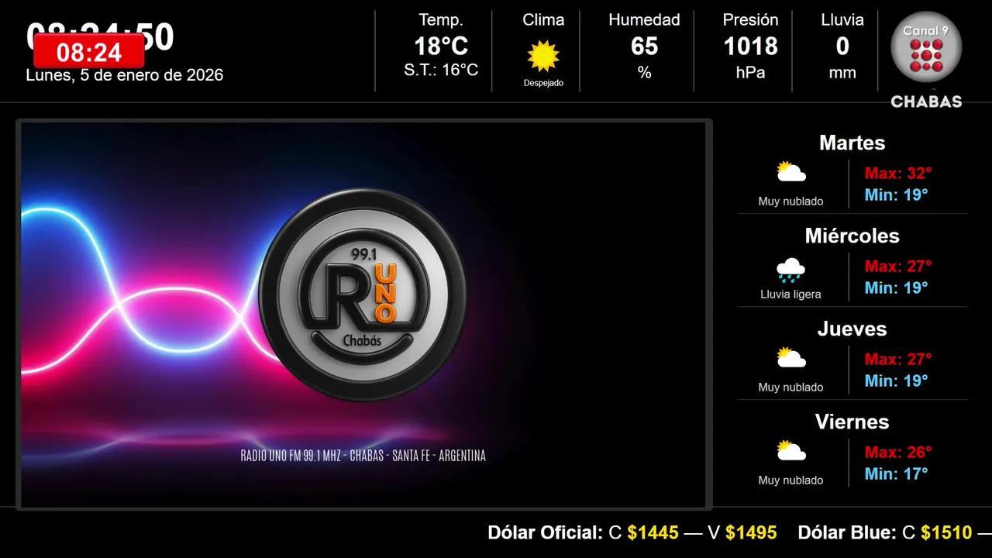Click the sunny Clima weather icon
Viewport: 992px width, 558px height.
[x=543, y=56]
